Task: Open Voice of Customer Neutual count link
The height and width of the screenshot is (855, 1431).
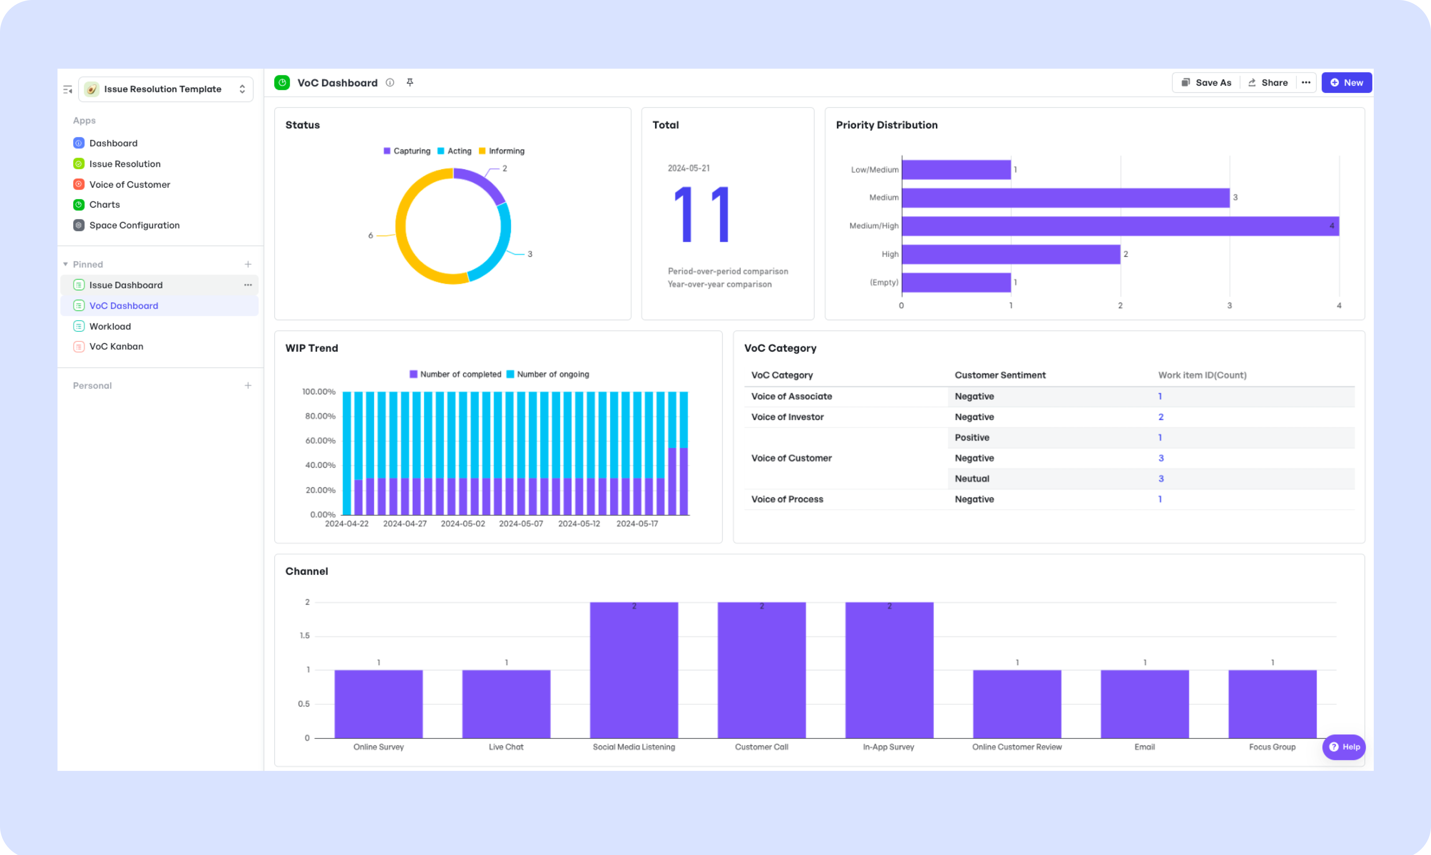Action: point(1161,479)
